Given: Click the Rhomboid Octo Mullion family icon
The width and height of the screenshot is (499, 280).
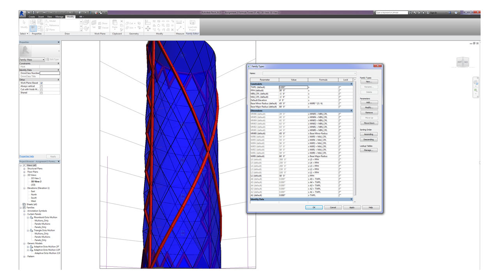Looking at the screenshot, I should pos(31,217).
